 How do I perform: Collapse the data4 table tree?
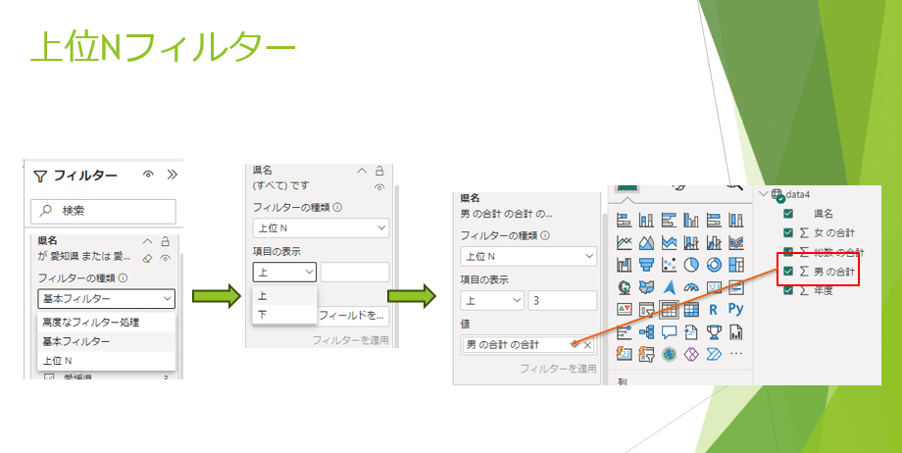click(763, 194)
